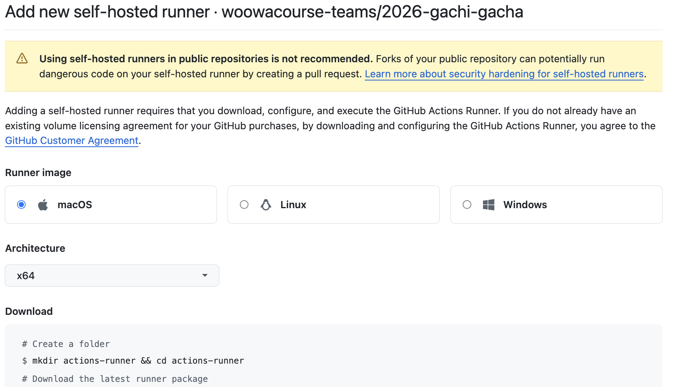Click the Apple logo icon
This screenshot has width=680, height=387.
point(43,205)
